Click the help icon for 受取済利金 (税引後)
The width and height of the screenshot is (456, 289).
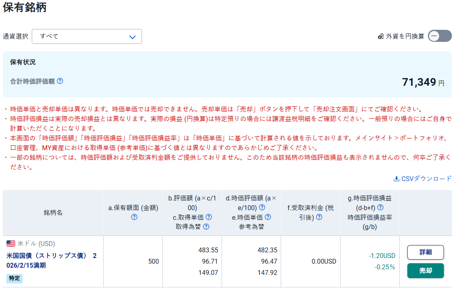pos(319,216)
